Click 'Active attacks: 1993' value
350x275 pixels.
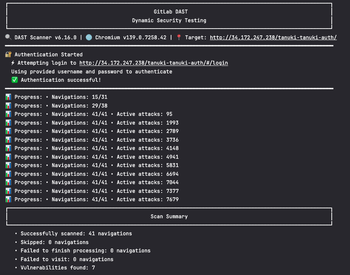click(148, 123)
